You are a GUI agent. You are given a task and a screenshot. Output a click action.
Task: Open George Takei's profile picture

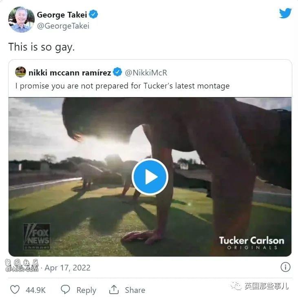click(x=21, y=20)
